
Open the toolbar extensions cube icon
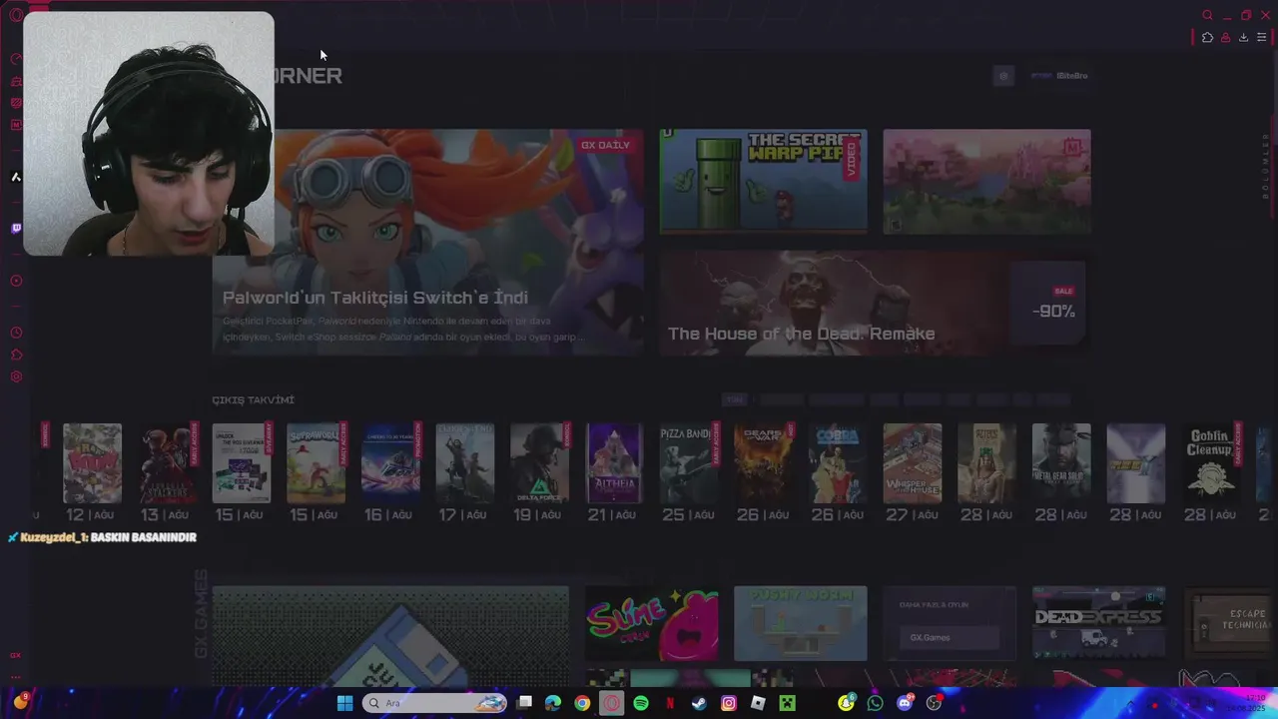point(1207,37)
